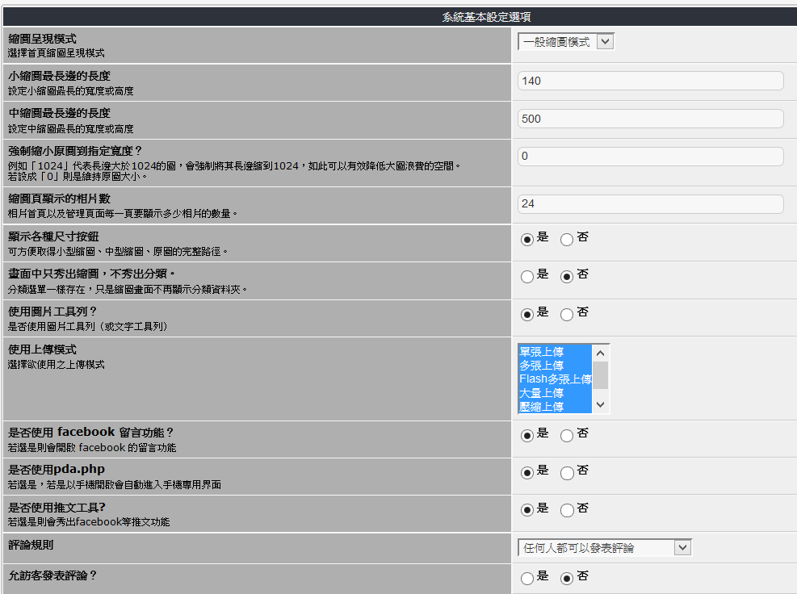Click the 中縮圖最長邊的長度 field showing 500
The height and width of the screenshot is (594, 797).
(x=650, y=119)
